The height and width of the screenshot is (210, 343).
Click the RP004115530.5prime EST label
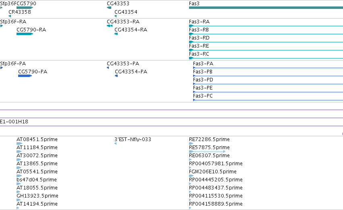[x=216, y=196]
